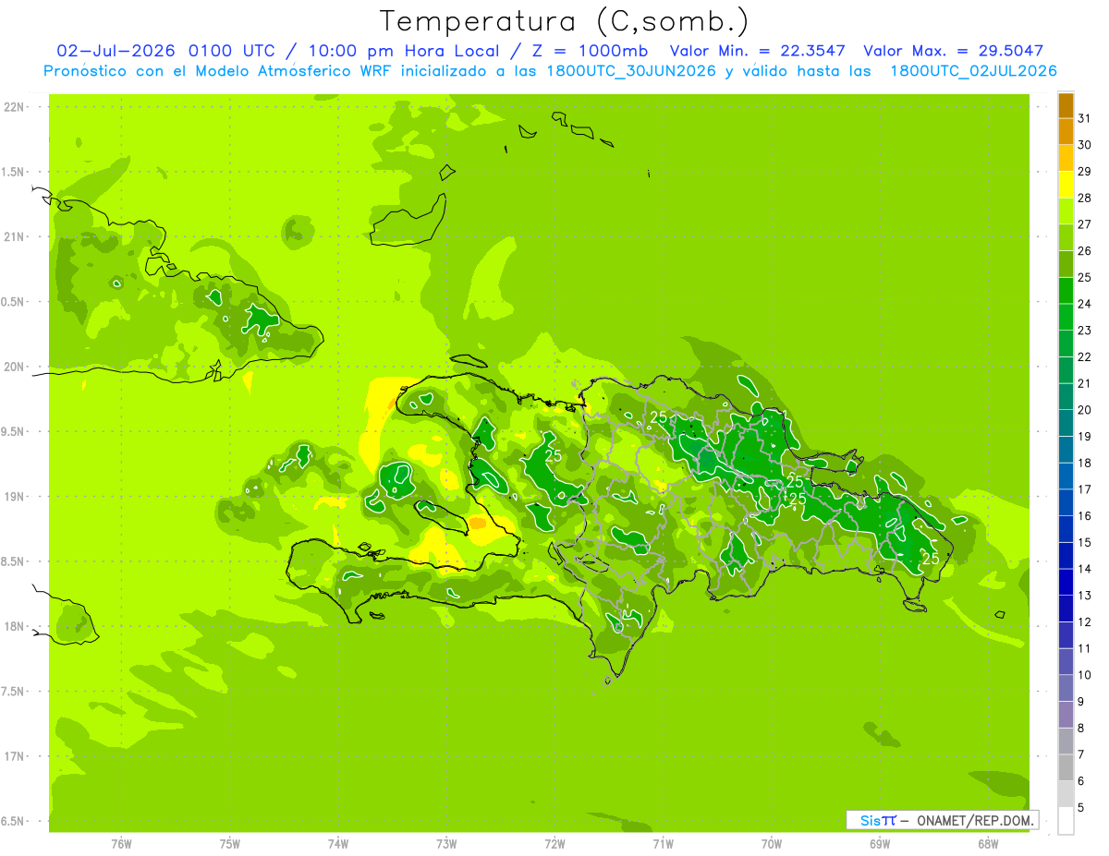
Task: Click the gray 7 degree legend swatch
Action: 1066,741
